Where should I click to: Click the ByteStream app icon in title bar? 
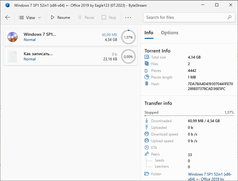[x=7, y=5]
